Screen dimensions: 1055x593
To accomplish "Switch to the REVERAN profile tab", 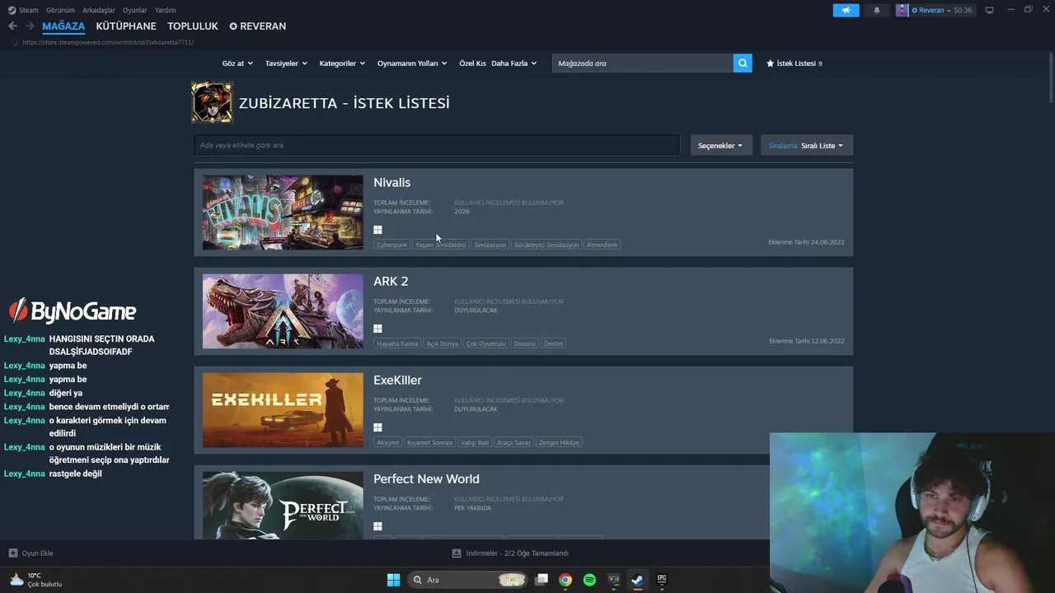I will point(258,26).
